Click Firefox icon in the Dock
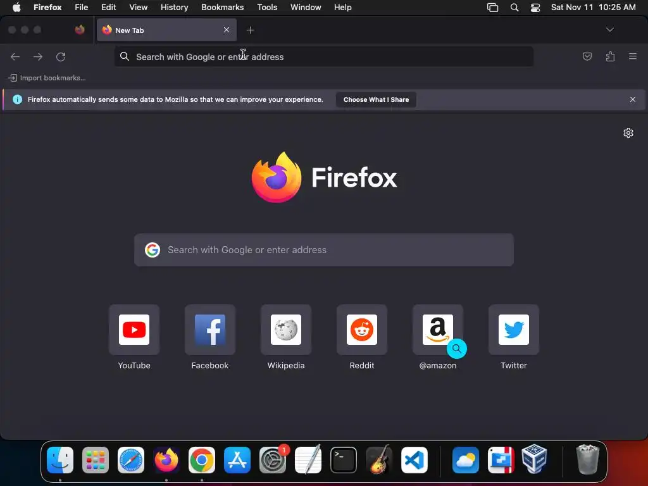 [x=166, y=459]
